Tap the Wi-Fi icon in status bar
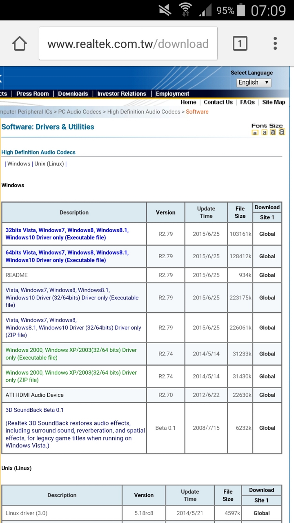 tap(185, 10)
